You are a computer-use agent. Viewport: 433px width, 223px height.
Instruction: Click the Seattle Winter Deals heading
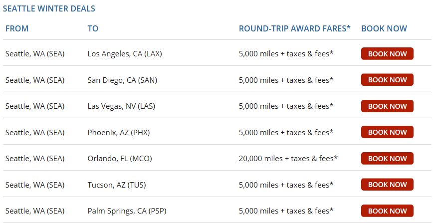coord(49,9)
